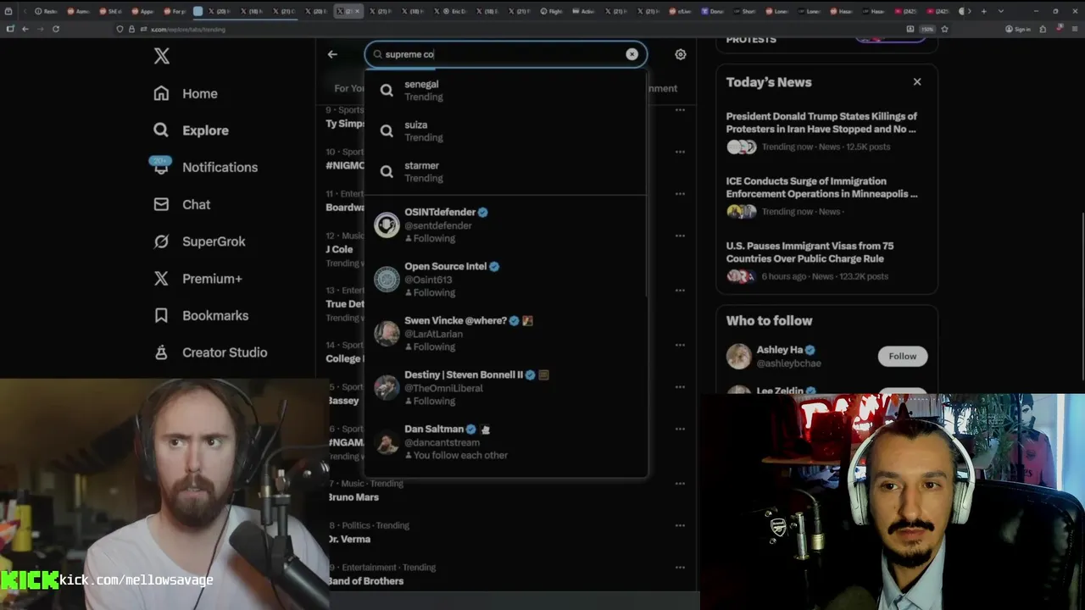Open more options for J Cole trend

point(680,236)
